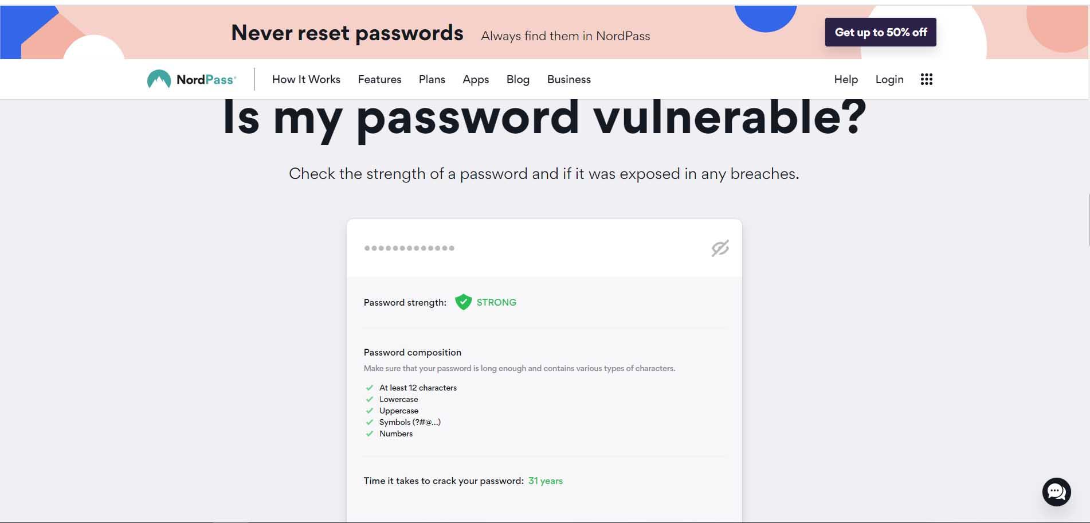Click the Login link
Screen dimensions: 1090x523
889,79
